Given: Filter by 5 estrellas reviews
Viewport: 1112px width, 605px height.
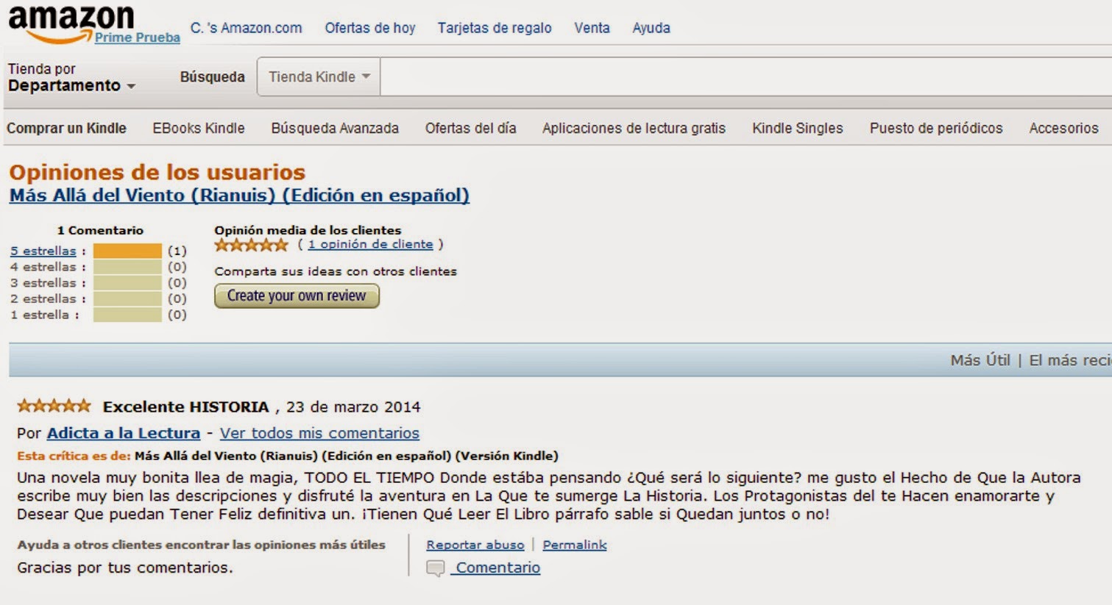Looking at the screenshot, I should pyautogui.click(x=43, y=251).
